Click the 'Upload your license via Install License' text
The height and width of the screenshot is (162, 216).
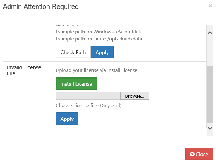[97, 70]
